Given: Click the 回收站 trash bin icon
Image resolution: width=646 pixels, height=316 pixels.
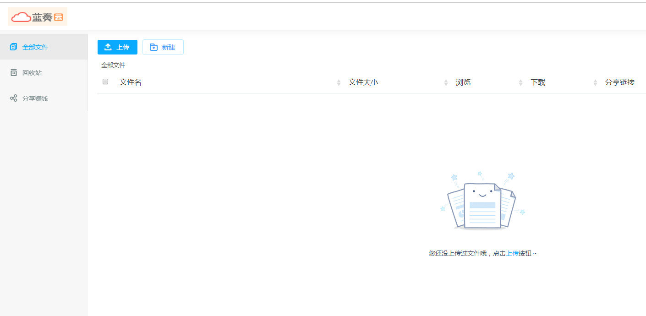Looking at the screenshot, I should (x=13, y=72).
